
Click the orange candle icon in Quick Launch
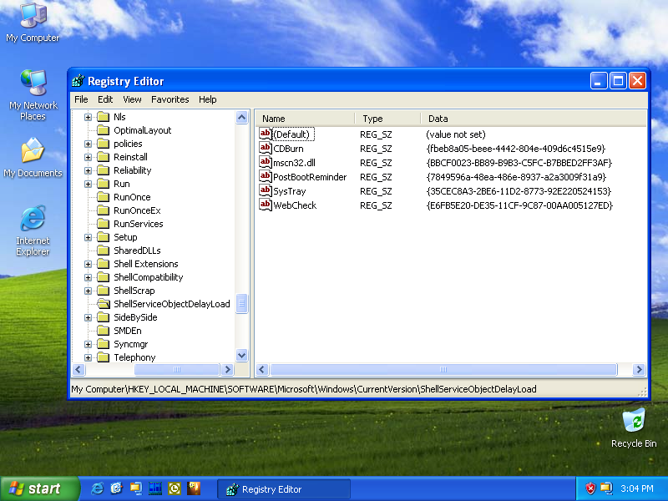tap(194, 488)
